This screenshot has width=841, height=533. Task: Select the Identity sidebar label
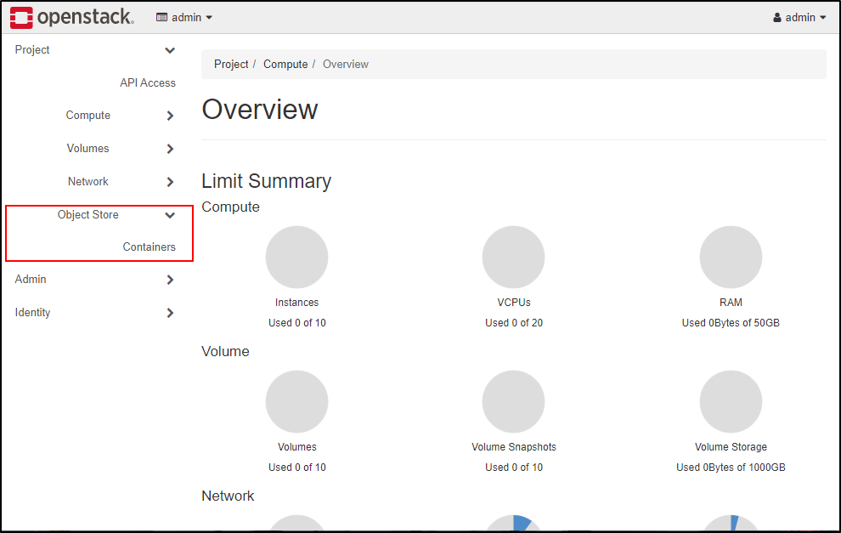click(x=33, y=312)
